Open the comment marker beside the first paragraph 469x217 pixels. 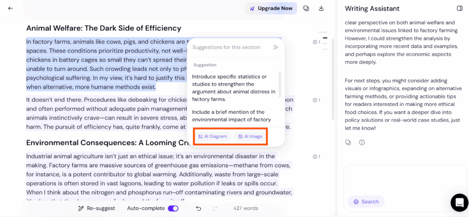coord(316,42)
